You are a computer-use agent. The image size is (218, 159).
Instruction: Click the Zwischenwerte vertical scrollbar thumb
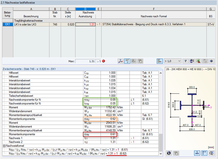tap(161, 142)
